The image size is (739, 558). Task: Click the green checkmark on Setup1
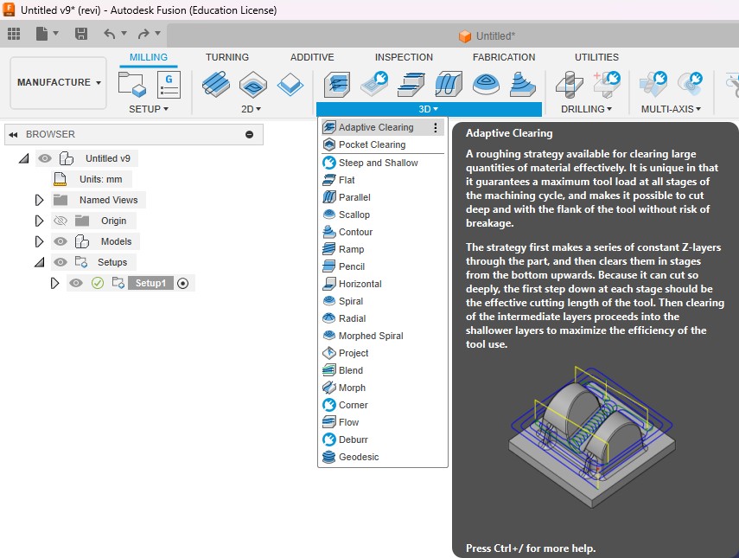pyautogui.click(x=98, y=283)
